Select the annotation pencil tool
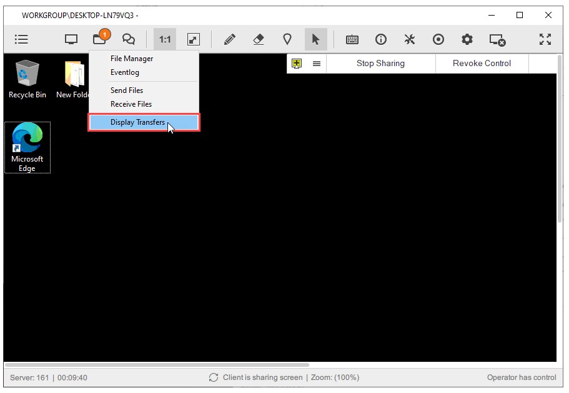This screenshot has height=393, width=569. [x=229, y=39]
